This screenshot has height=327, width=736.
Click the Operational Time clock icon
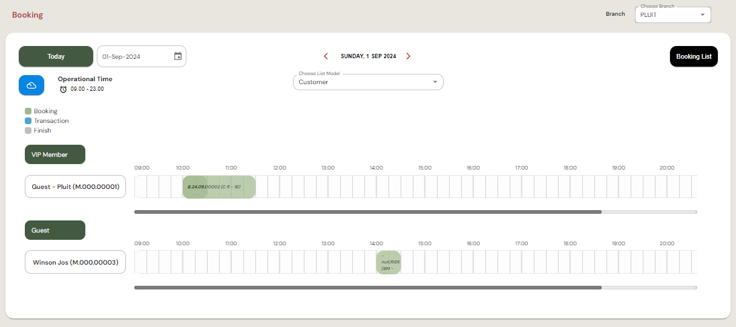click(64, 89)
